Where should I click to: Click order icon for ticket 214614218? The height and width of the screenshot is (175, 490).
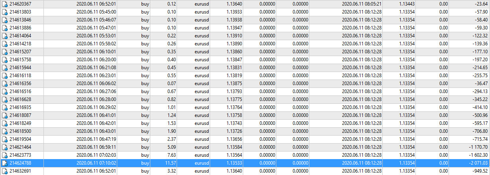(5, 44)
